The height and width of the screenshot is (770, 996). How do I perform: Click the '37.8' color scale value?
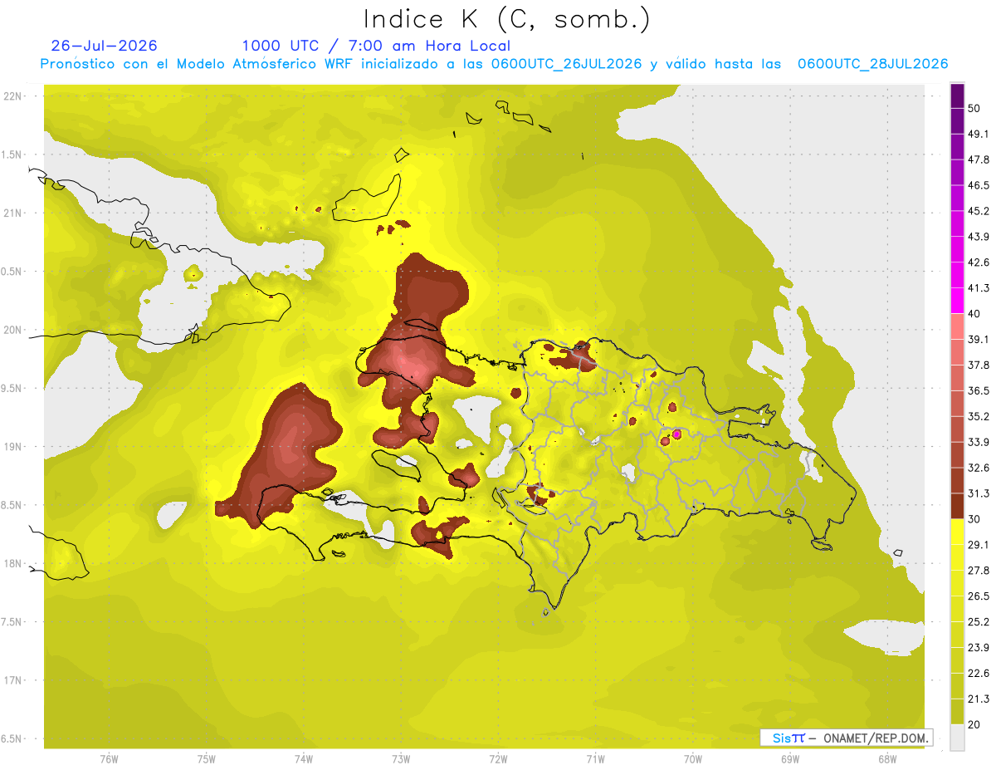pyautogui.click(x=979, y=365)
